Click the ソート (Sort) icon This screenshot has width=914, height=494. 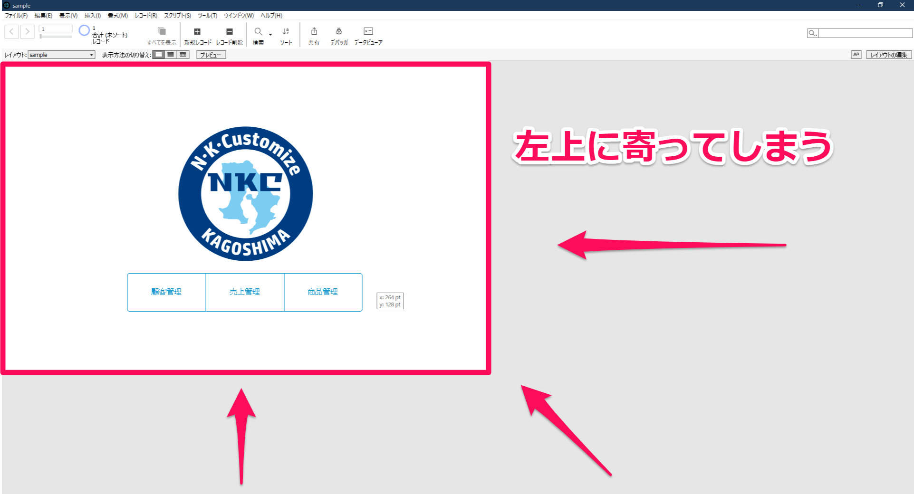(286, 31)
